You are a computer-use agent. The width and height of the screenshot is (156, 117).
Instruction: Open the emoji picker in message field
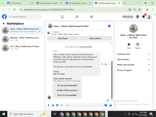coord(106,105)
